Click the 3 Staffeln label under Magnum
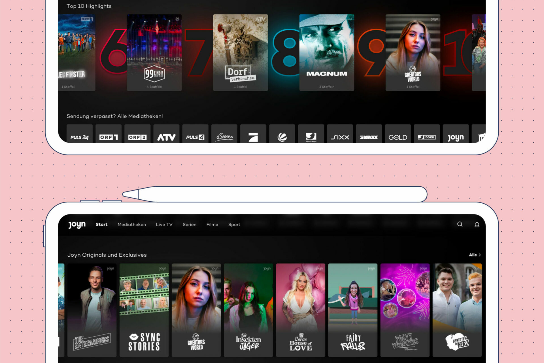The width and height of the screenshot is (544, 363). (x=327, y=87)
